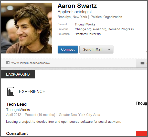Click the blue Connect button
Screen dimensions: 148x137
[x=68, y=49]
